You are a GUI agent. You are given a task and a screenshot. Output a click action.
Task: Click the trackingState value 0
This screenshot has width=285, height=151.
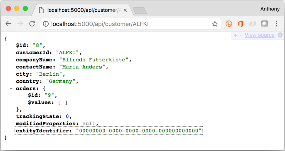click(67, 116)
